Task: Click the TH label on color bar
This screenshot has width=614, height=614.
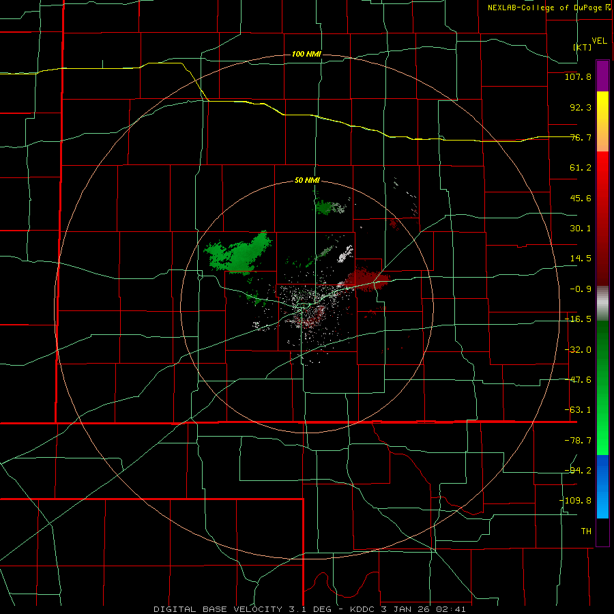Action: [x=586, y=531]
